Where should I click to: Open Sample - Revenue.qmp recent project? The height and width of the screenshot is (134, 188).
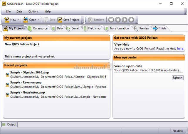point(26,83)
